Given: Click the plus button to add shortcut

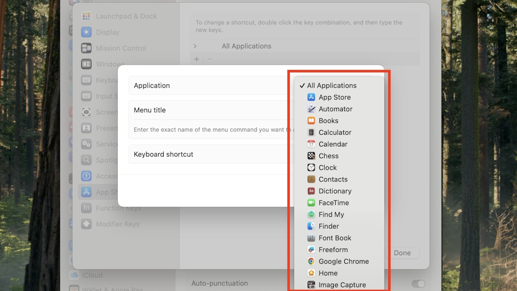Looking at the screenshot, I should (197, 59).
